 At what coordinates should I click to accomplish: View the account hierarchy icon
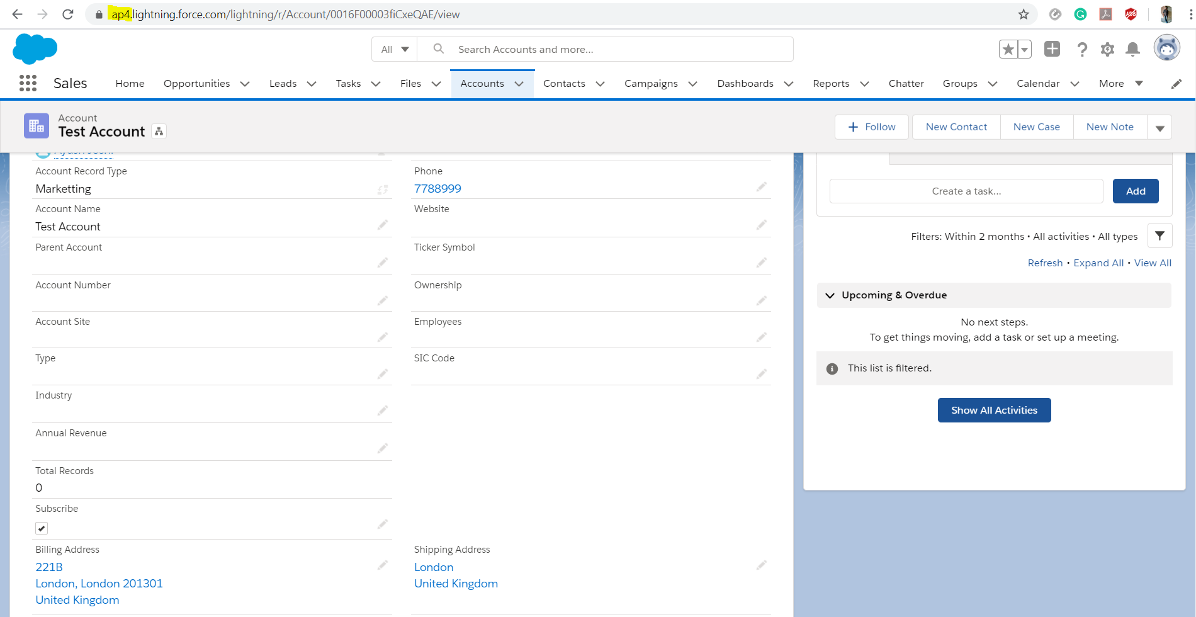[159, 131]
